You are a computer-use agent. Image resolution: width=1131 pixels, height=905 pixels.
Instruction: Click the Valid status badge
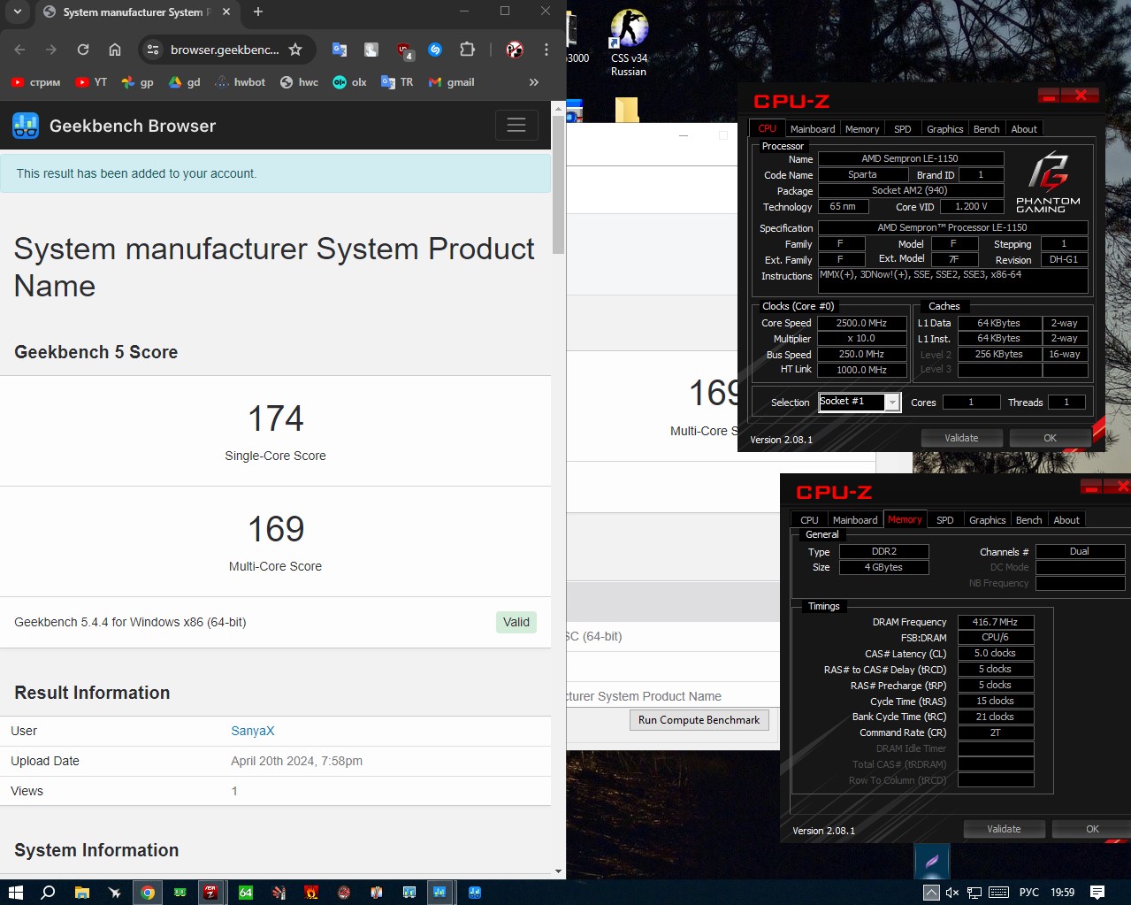coord(516,622)
